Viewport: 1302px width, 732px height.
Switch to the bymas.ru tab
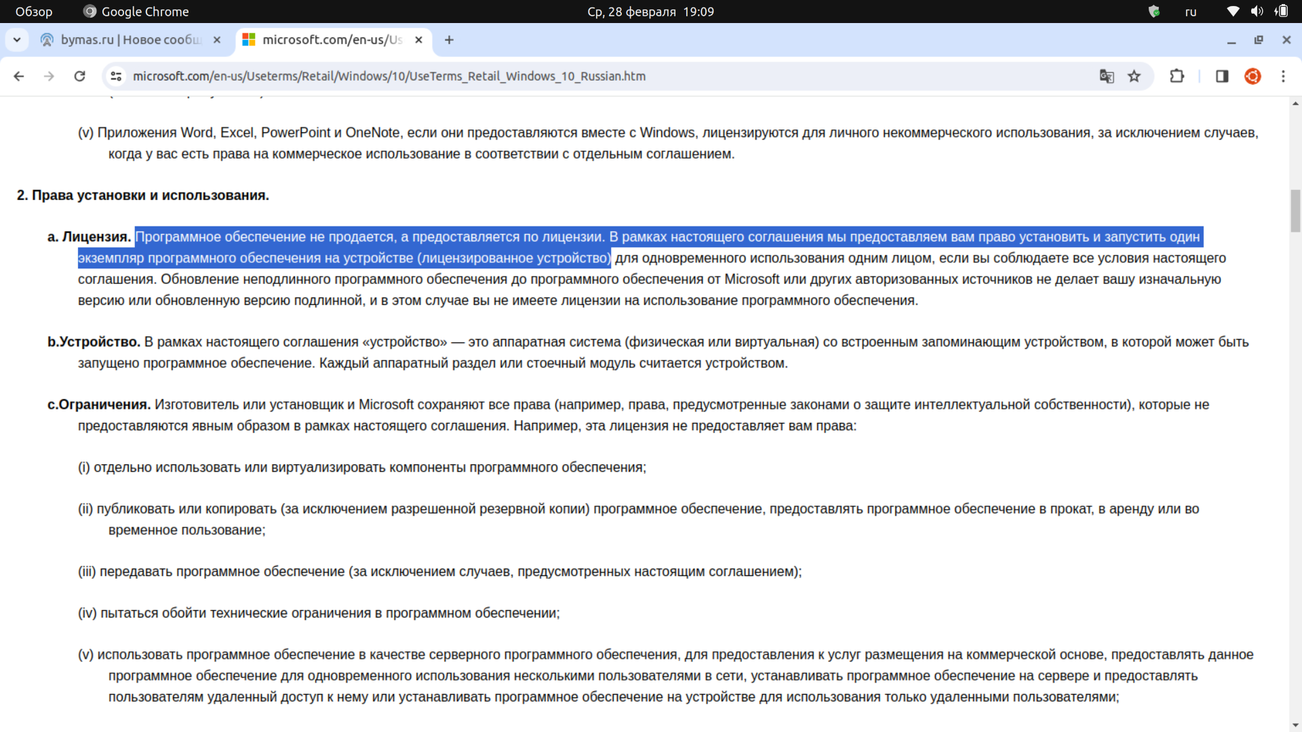[129, 40]
